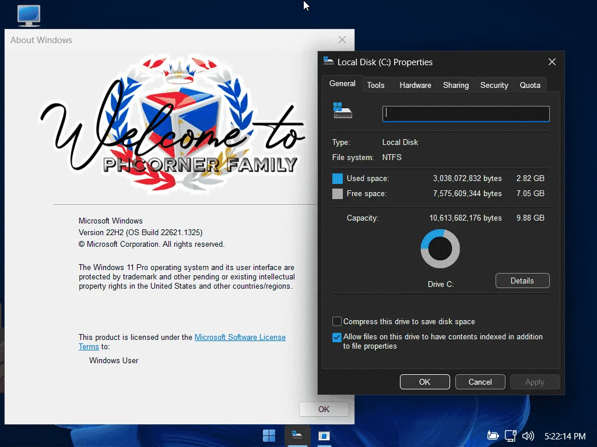Viewport: 597px width, 447px height.
Task: Click the blue Used space swatch
Action: coord(338,179)
